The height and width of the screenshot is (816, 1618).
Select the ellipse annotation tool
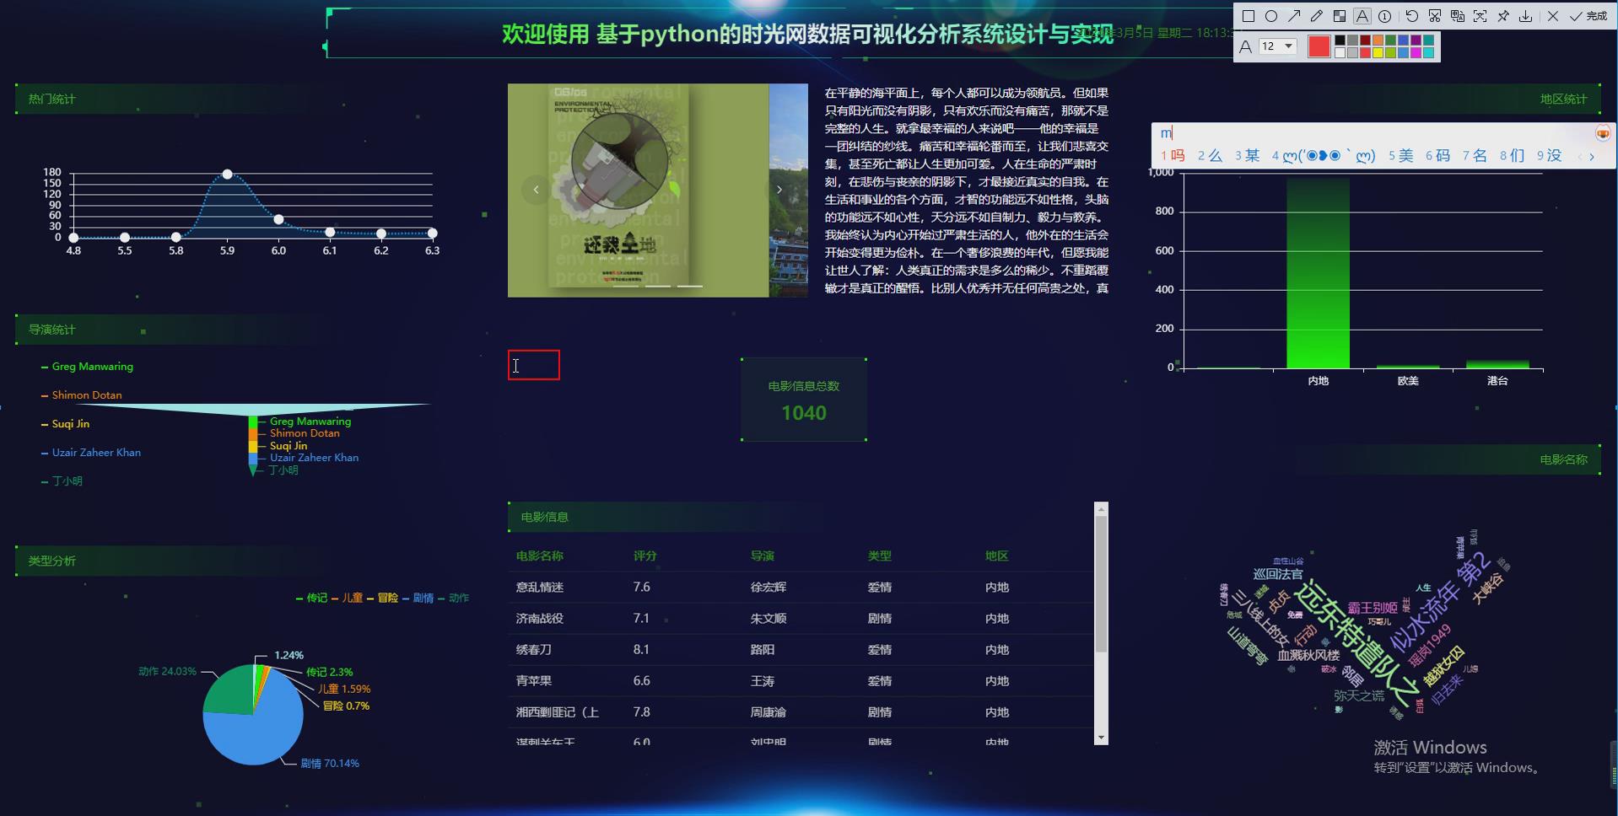pyautogui.click(x=1272, y=17)
